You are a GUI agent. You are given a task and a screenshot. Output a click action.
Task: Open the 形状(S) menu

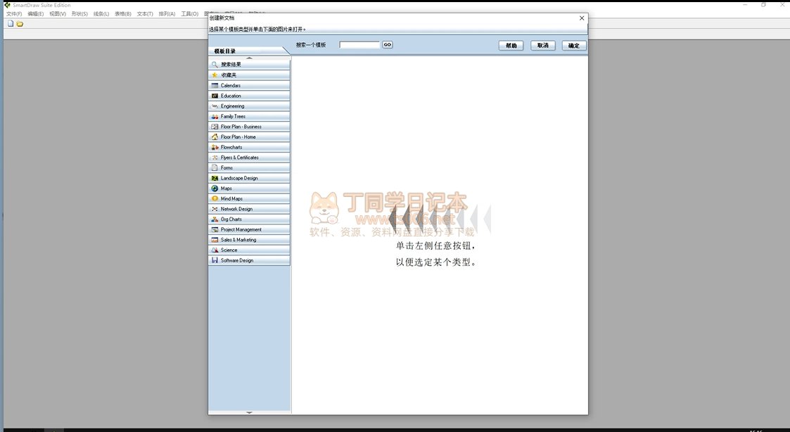click(x=79, y=13)
